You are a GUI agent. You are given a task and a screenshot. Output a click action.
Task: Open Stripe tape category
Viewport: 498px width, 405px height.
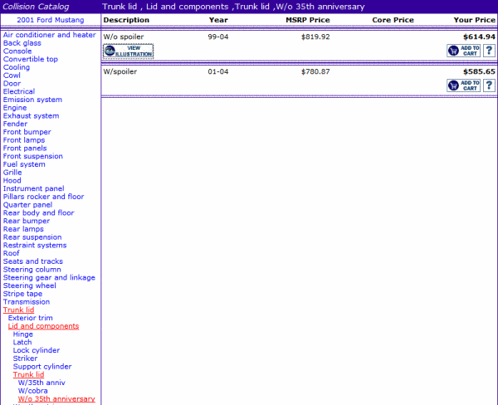pos(22,294)
